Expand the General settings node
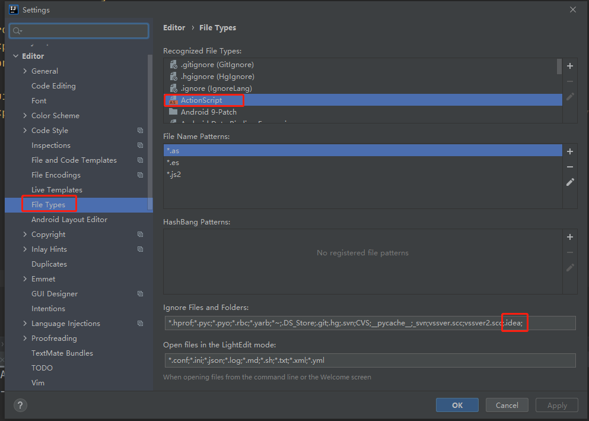589x421 pixels. [25, 71]
